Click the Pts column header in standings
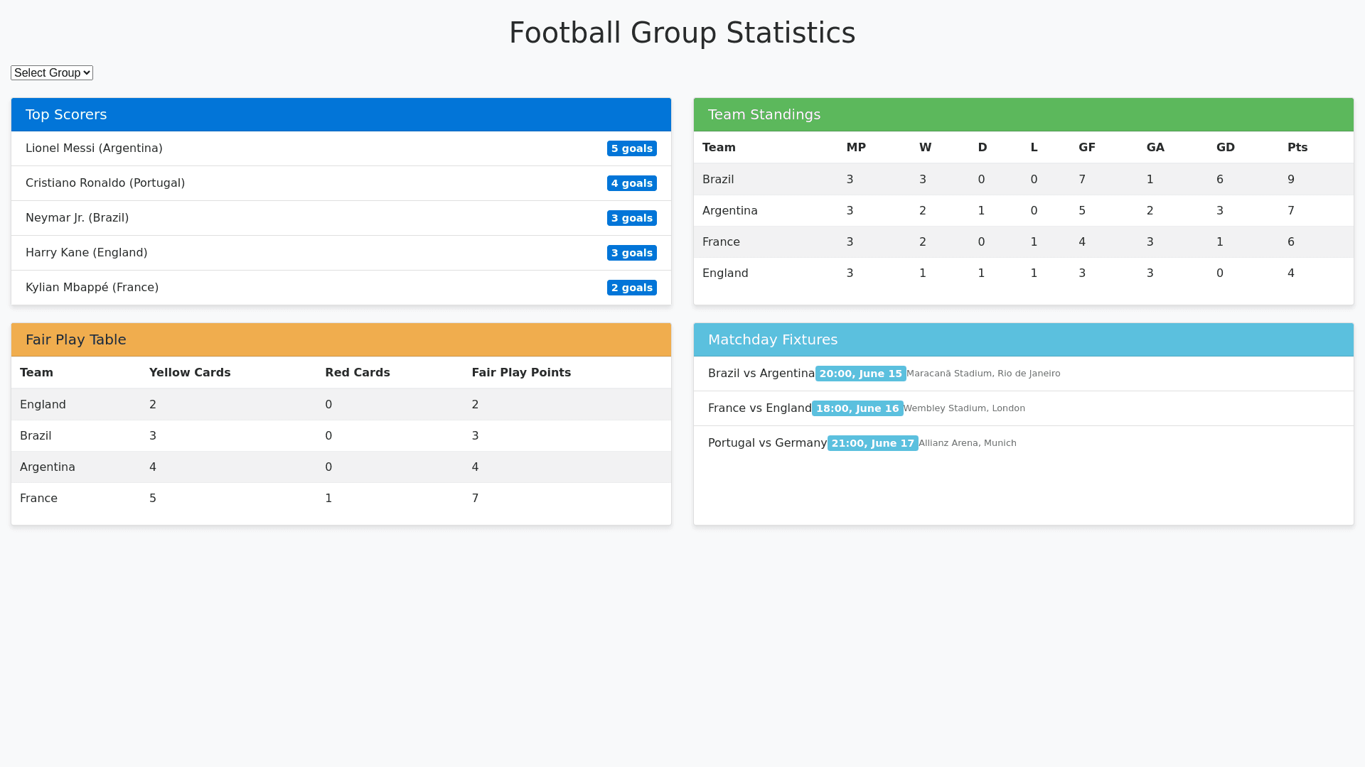The width and height of the screenshot is (1365, 767). [x=1297, y=148]
